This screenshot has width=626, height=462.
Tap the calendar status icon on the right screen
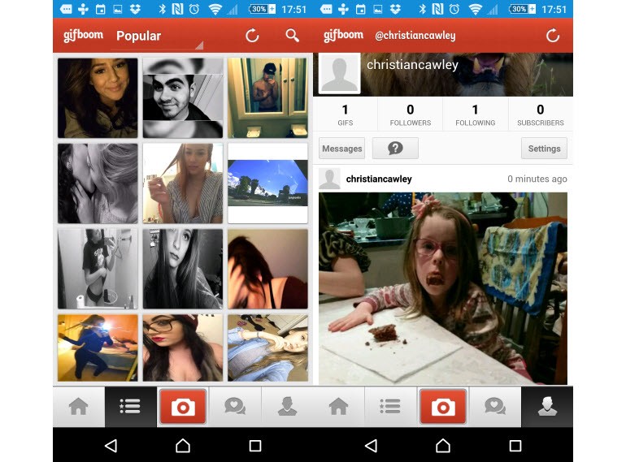(x=360, y=9)
